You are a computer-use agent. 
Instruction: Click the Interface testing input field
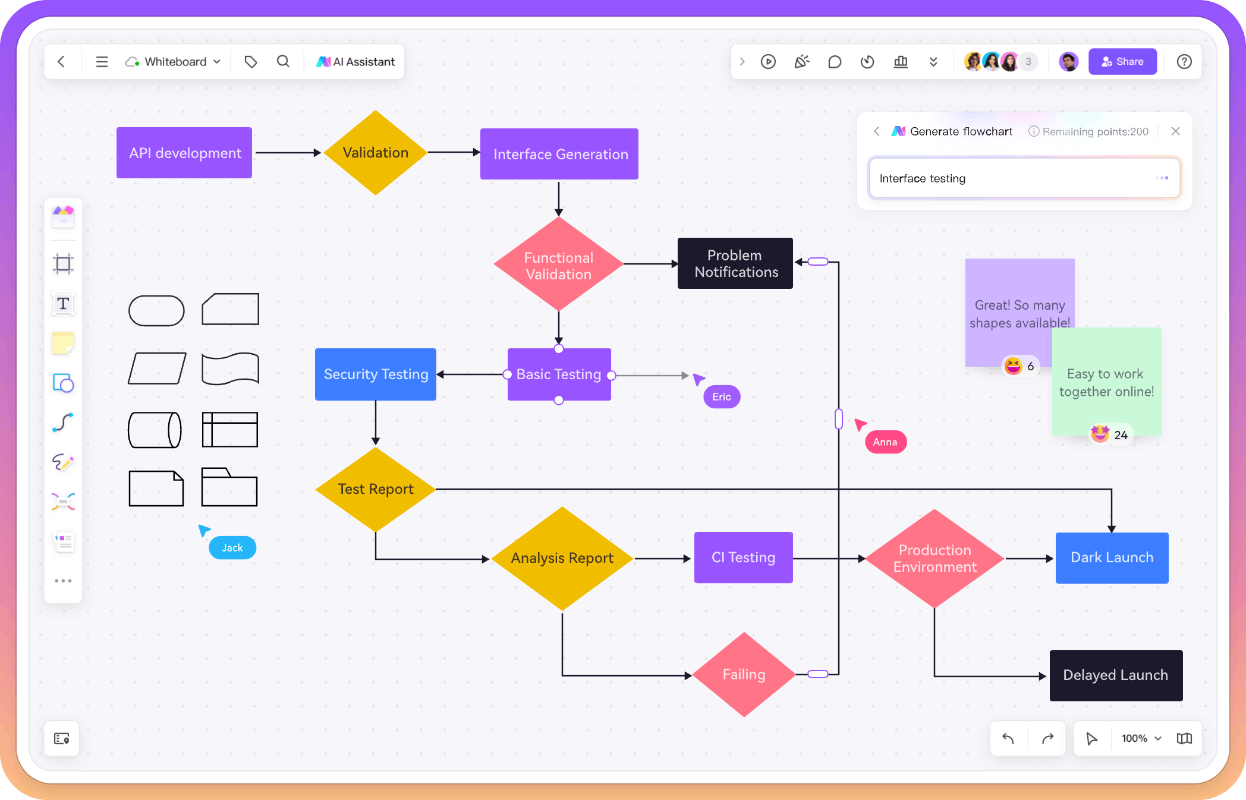pyautogui.click(x=1024, y=177)
